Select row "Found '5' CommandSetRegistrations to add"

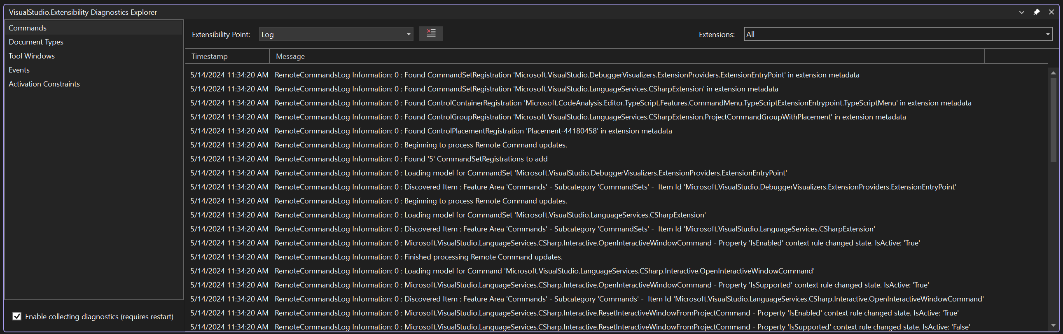click(617, 159)
